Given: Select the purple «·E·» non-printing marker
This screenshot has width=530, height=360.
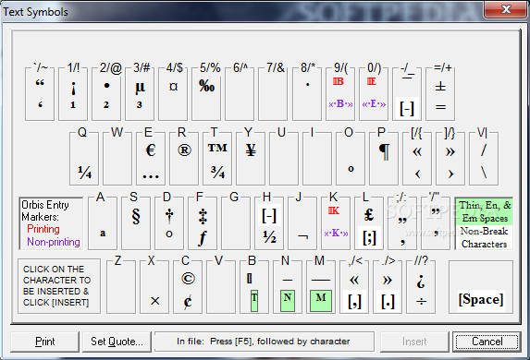Looking at the screenshot, I should 374,104.
